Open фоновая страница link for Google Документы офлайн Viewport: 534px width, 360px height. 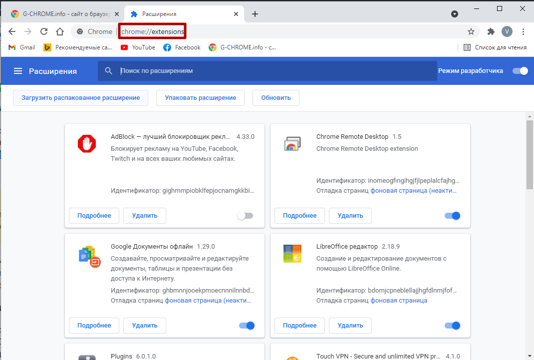pyautogui.click(x=208, y=301)
